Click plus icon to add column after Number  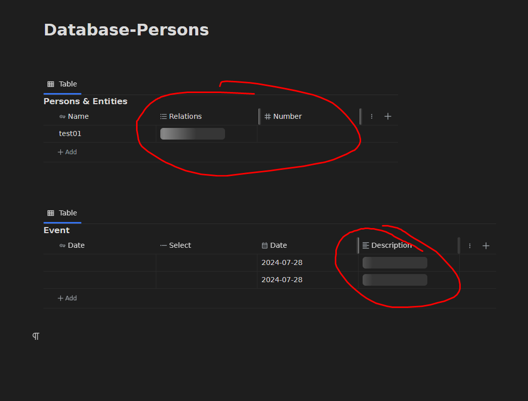coord(388,116)
